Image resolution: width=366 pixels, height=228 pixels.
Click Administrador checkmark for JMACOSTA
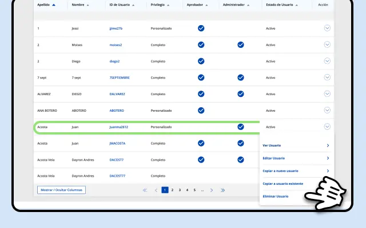click(x=241, y=143)
